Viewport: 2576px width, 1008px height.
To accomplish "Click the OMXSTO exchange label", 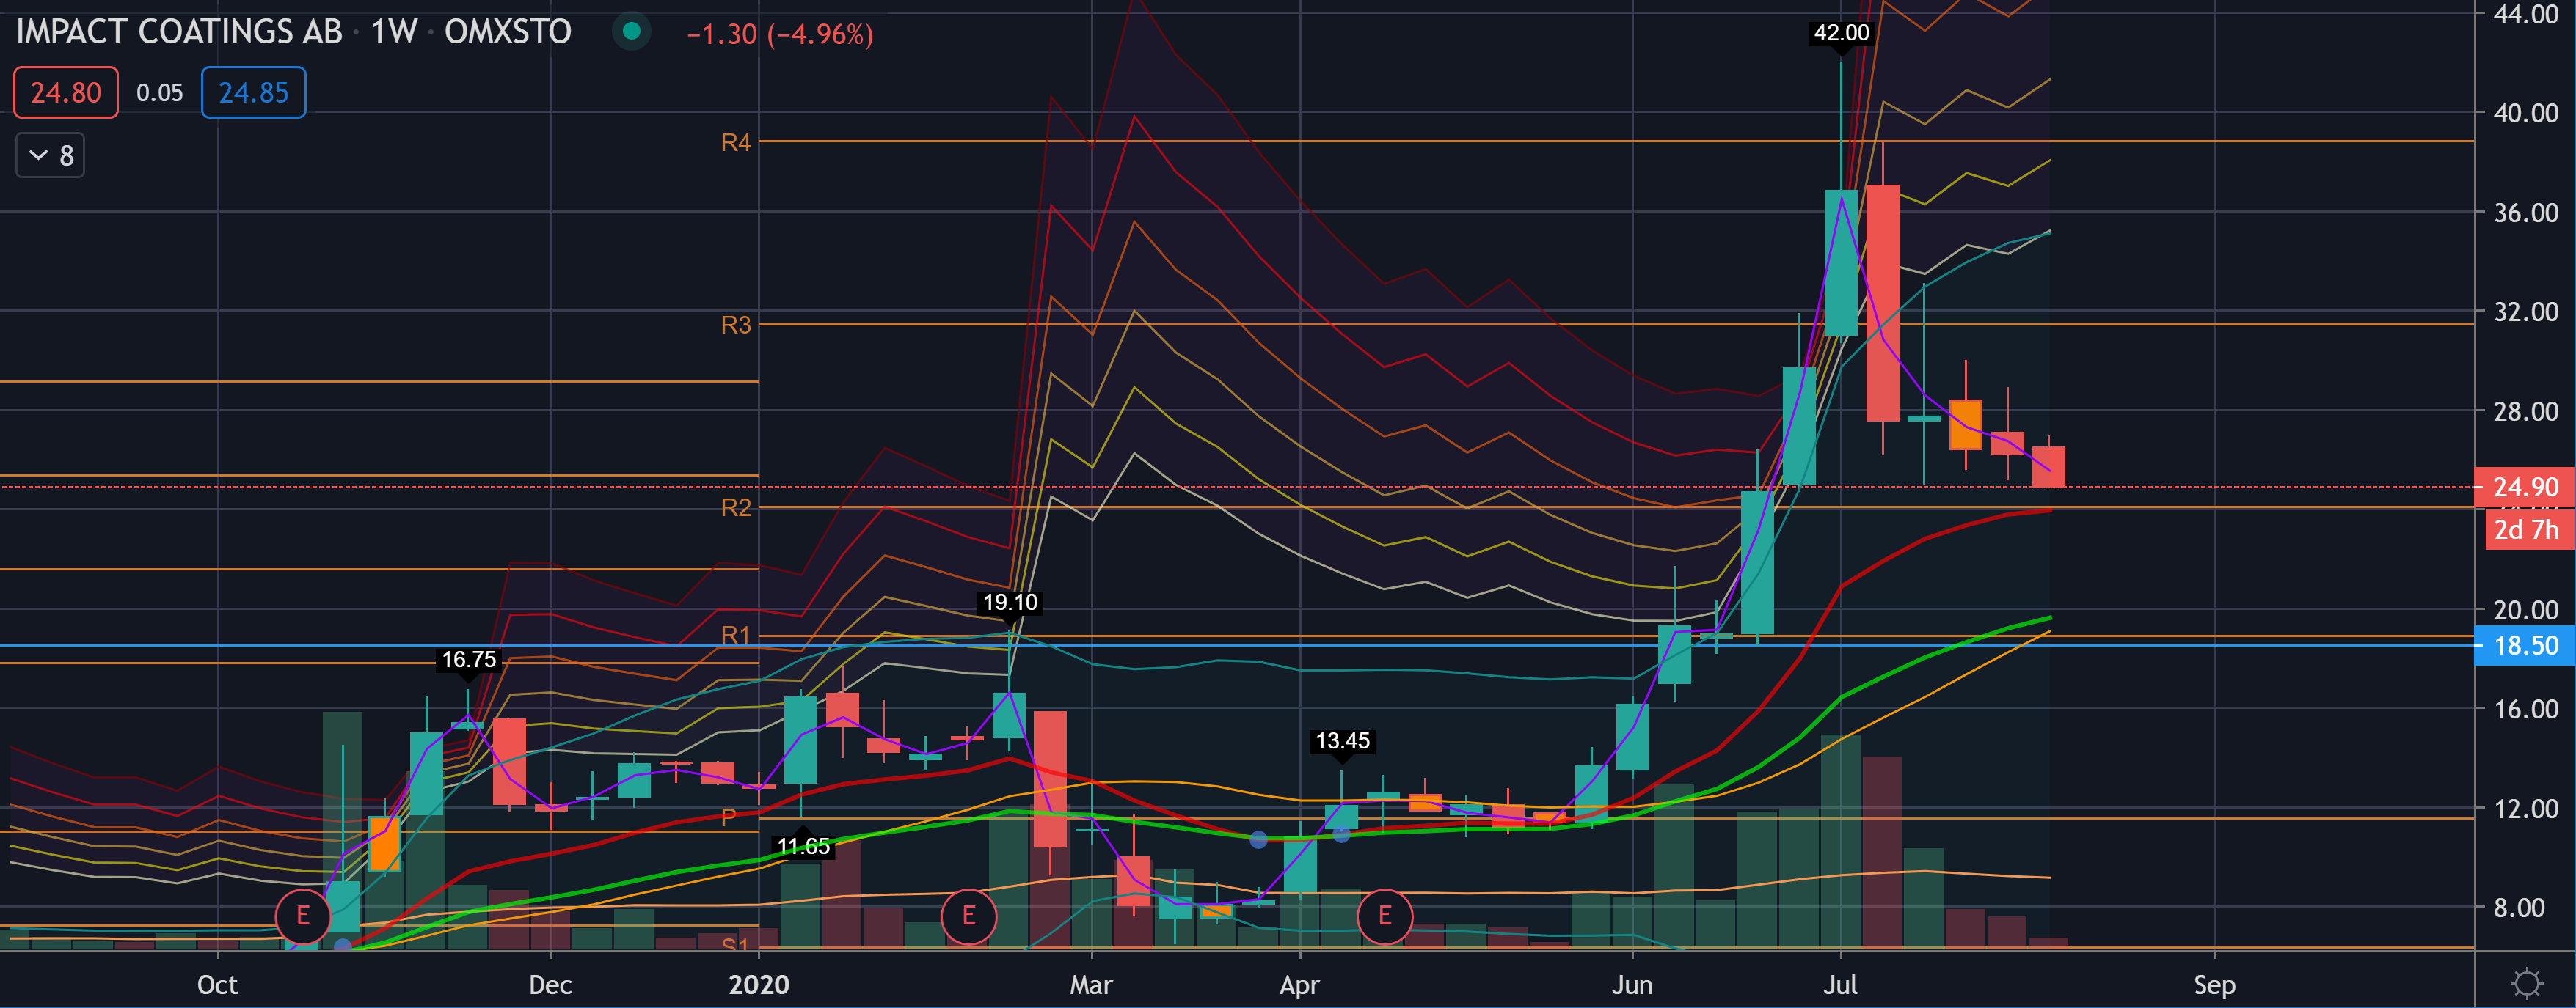I will point(508,32).
